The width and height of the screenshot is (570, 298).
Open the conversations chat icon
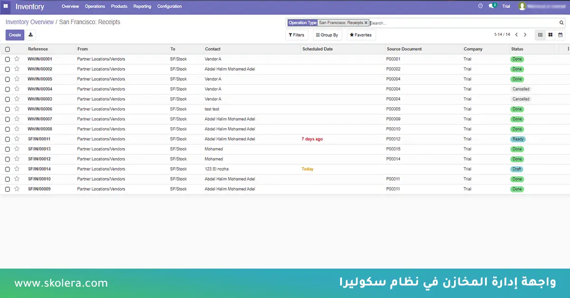tap(492, 6)
